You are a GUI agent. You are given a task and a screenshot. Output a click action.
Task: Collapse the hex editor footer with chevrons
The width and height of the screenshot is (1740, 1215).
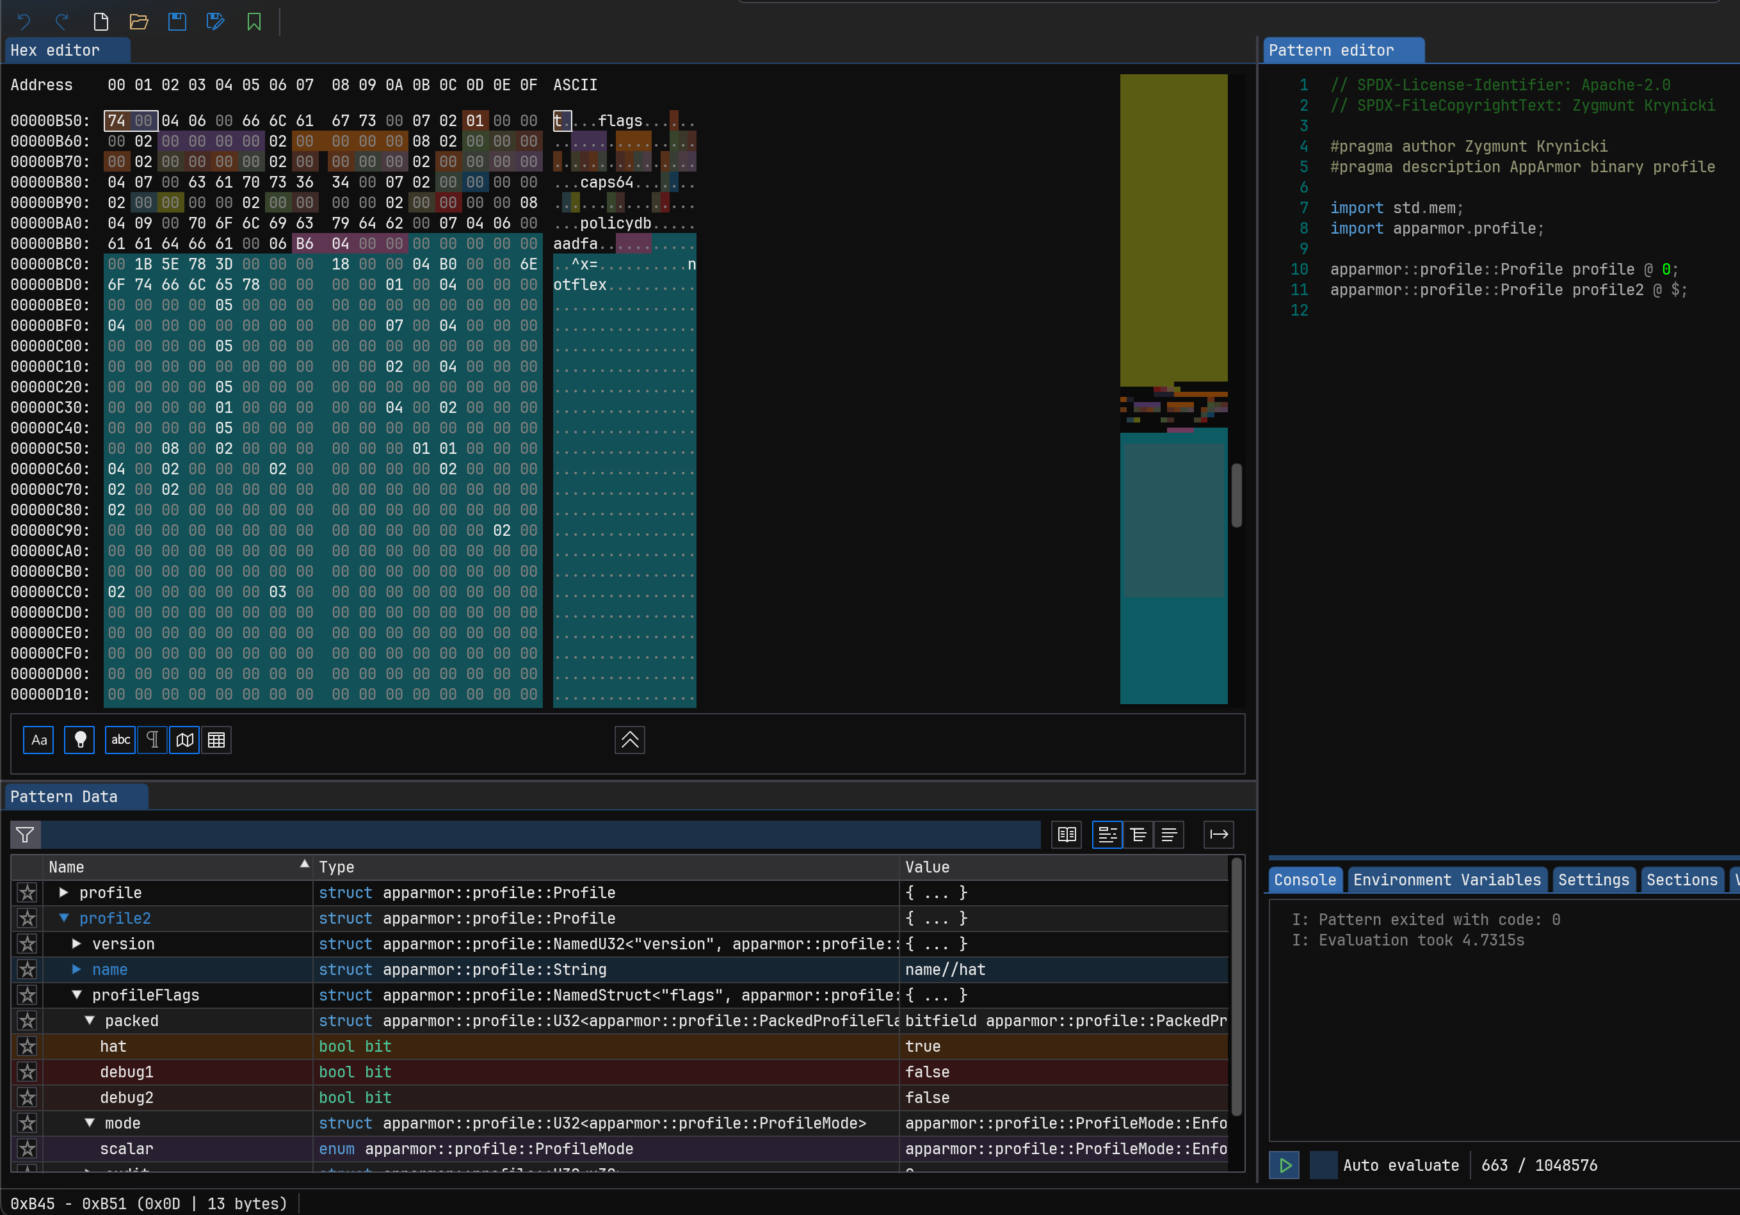pos(630,740)
